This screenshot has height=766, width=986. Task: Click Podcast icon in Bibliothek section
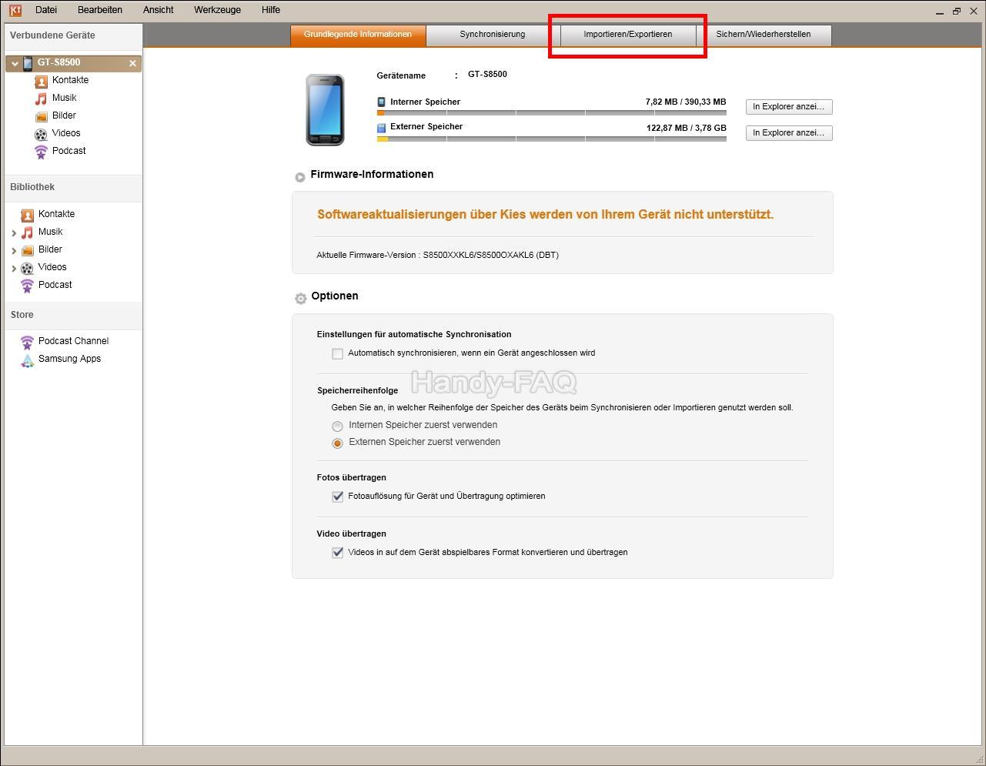tap(27, 286)
